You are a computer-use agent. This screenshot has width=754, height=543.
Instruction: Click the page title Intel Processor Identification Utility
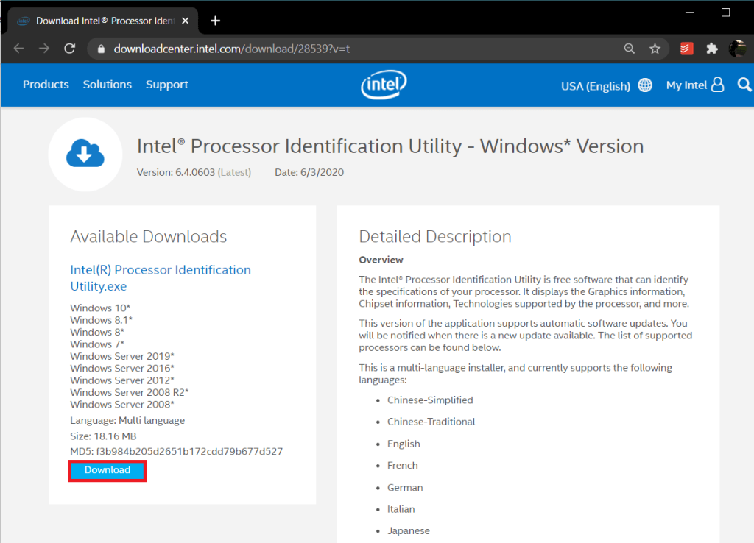390,146
